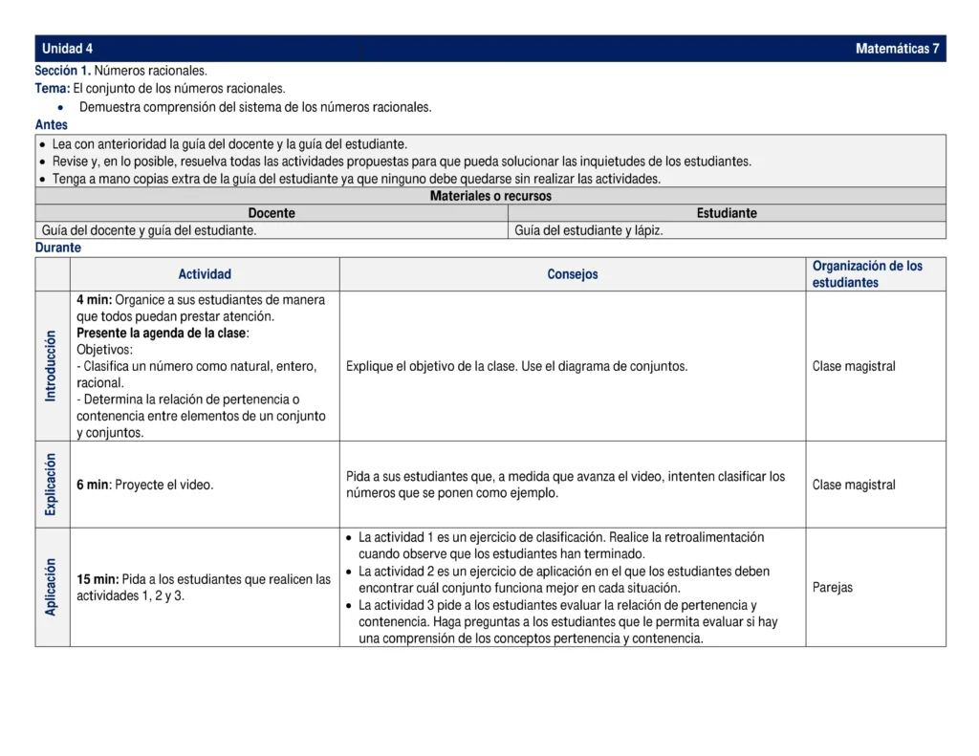Select the vertical 'Introducción' row label
The width and height of the screenshot is (979, 756).
pyautogui.click(x=52, y=366)
